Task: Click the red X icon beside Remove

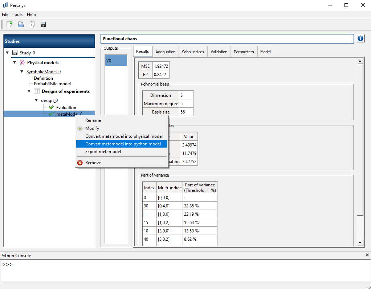Action: [80, 162]
